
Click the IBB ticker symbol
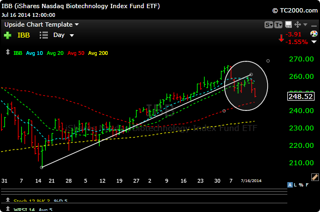pos(24,35)
